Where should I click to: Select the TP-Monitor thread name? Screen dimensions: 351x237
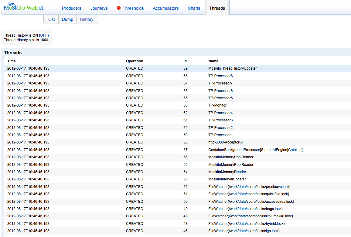217,105
